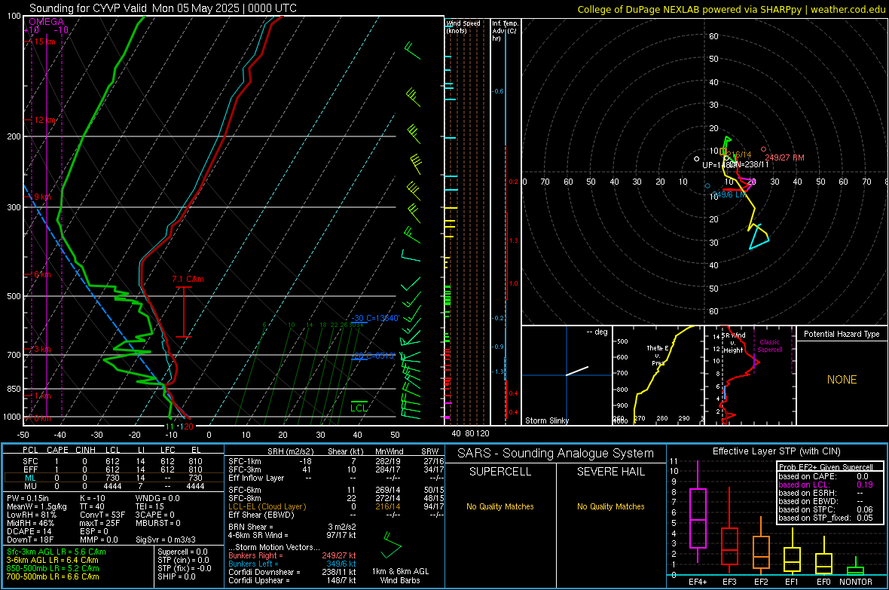Click the 'Corfidi Upshear =' label
Image resolution: width=889 pixels, height=590 pixels.
pyautogui.click(x=258, y=579)
